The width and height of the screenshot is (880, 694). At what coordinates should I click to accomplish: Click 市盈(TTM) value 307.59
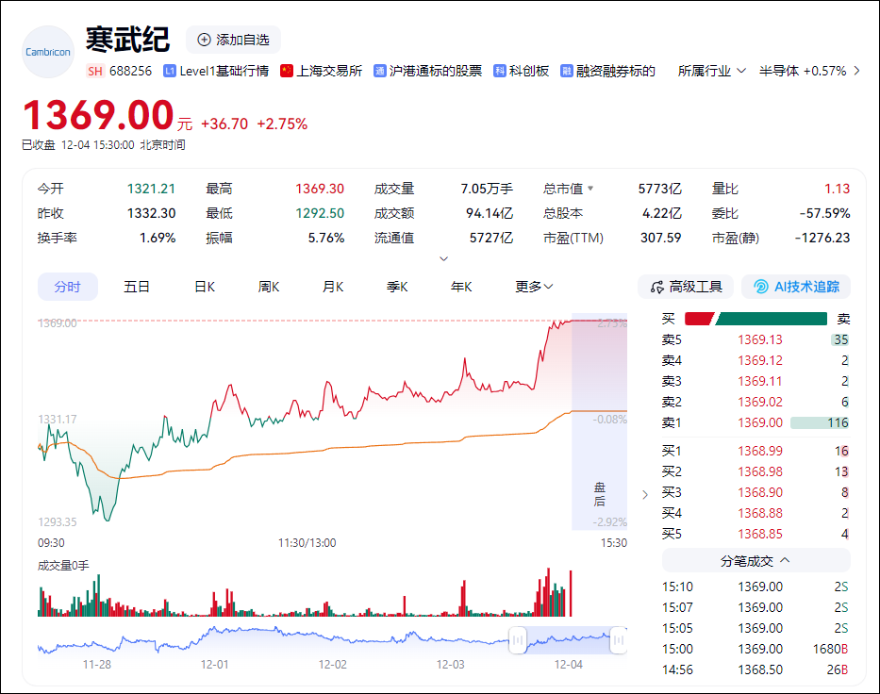click(660, 238)
